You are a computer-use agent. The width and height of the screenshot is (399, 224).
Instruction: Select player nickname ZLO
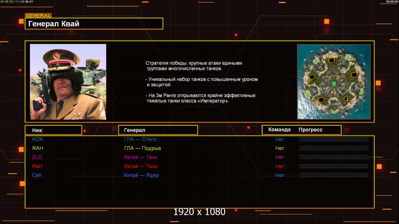(37, 157)
